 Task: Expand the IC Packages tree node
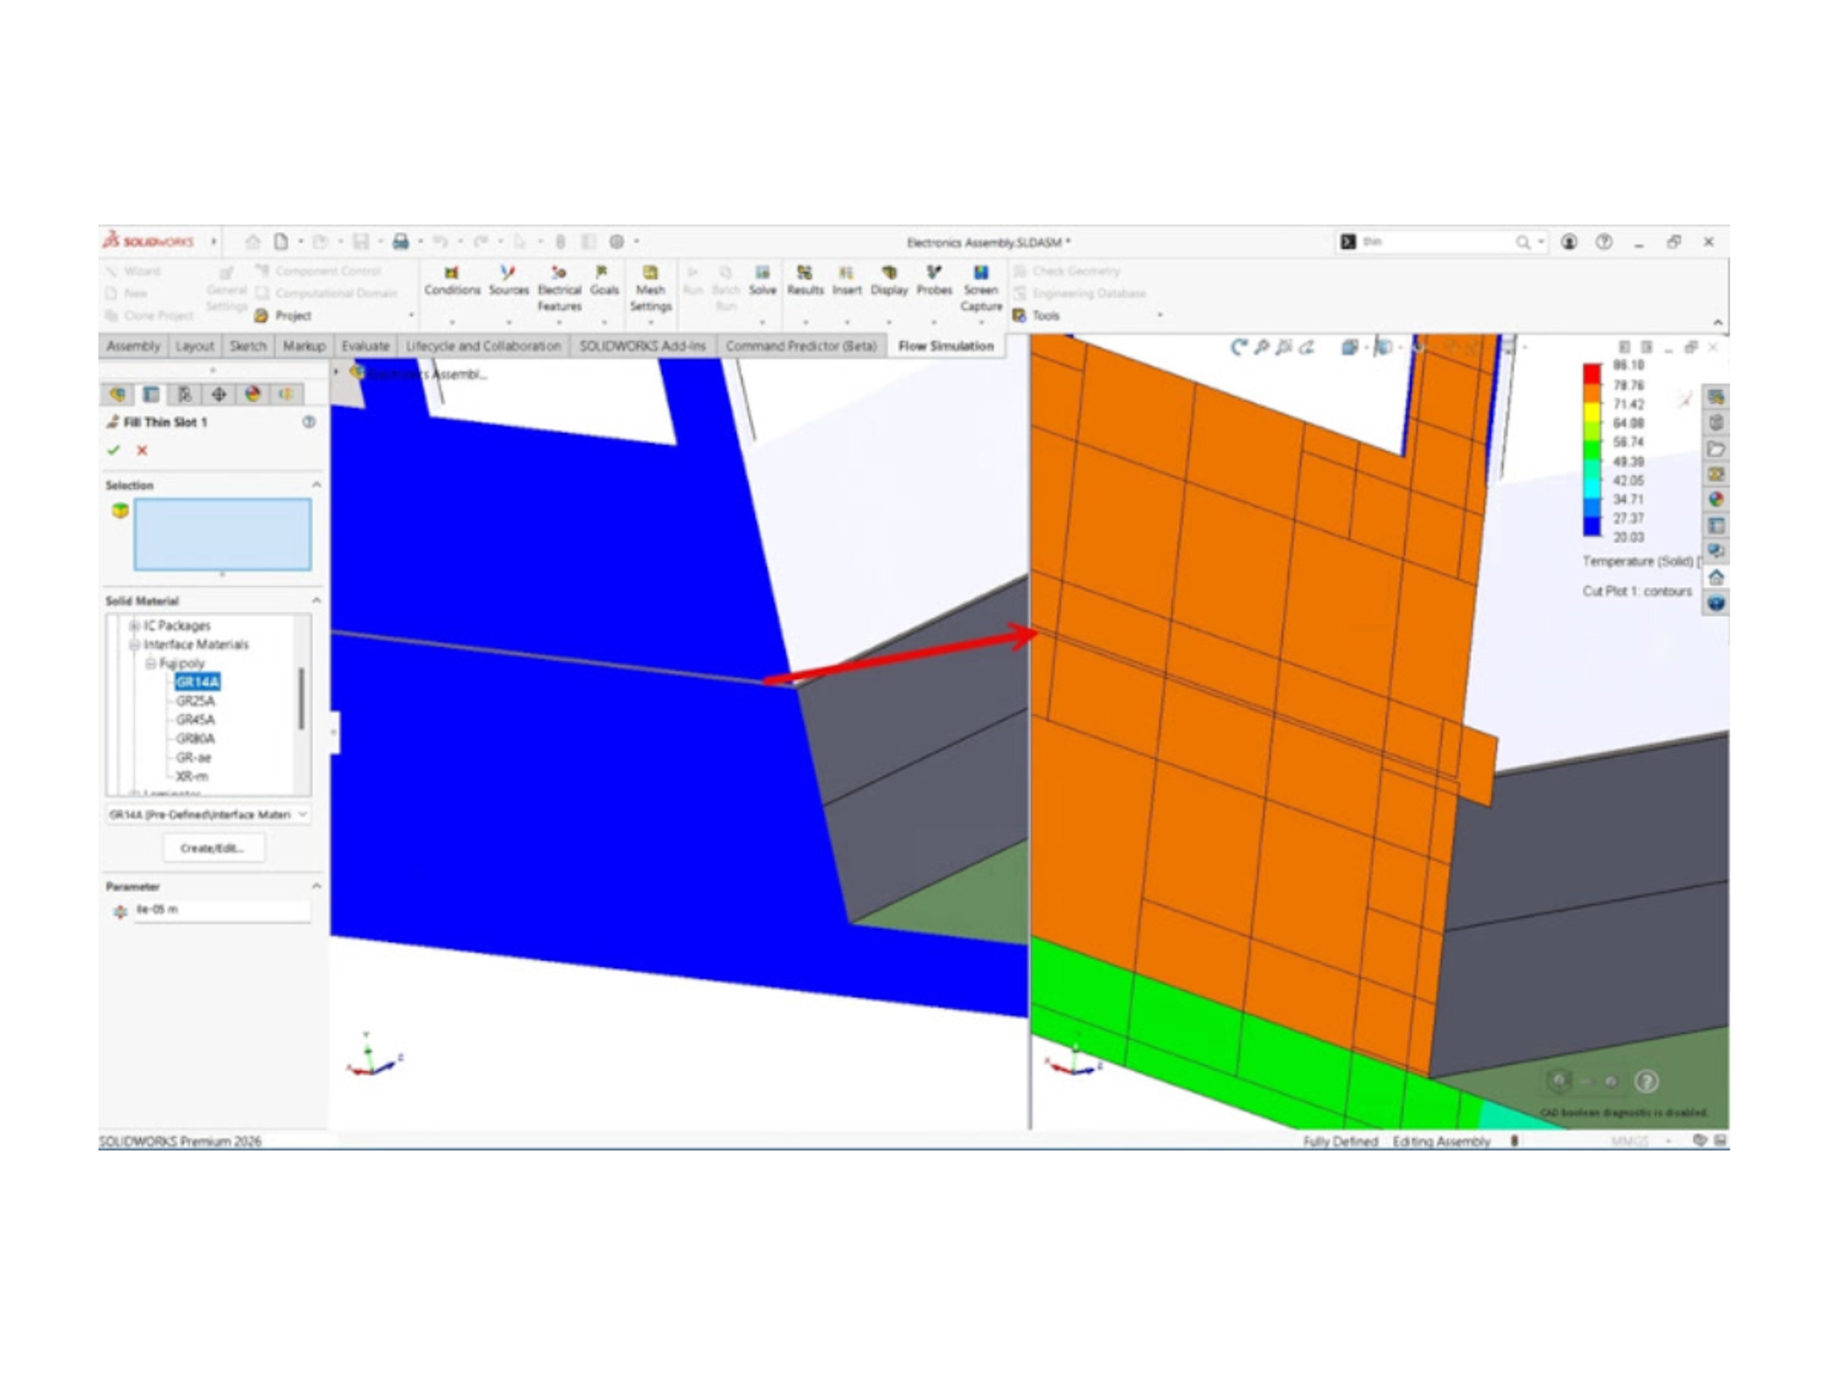click(x=133, y=625)
